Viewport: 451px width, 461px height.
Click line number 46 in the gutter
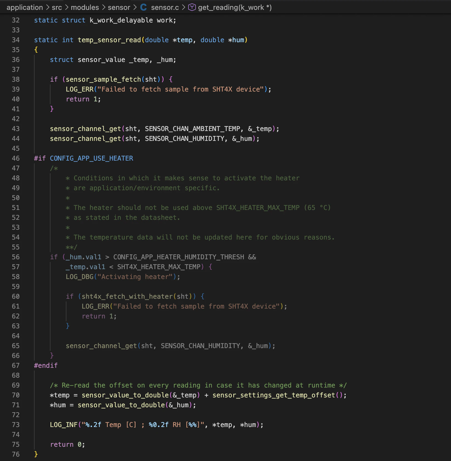click(x=16, y=158)
